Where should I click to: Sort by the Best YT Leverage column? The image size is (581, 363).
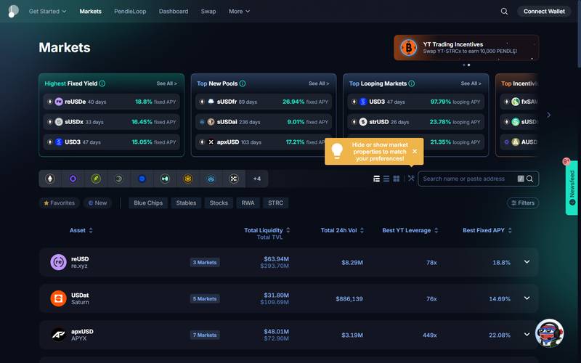click(410, 230)
